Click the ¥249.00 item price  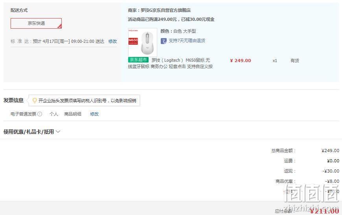coord(240,61)
